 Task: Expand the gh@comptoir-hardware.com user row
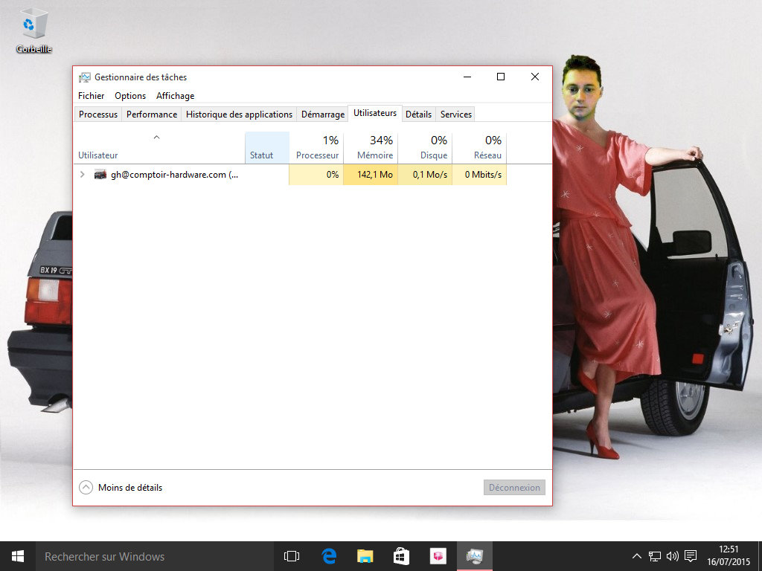click(x=82, y=175)
